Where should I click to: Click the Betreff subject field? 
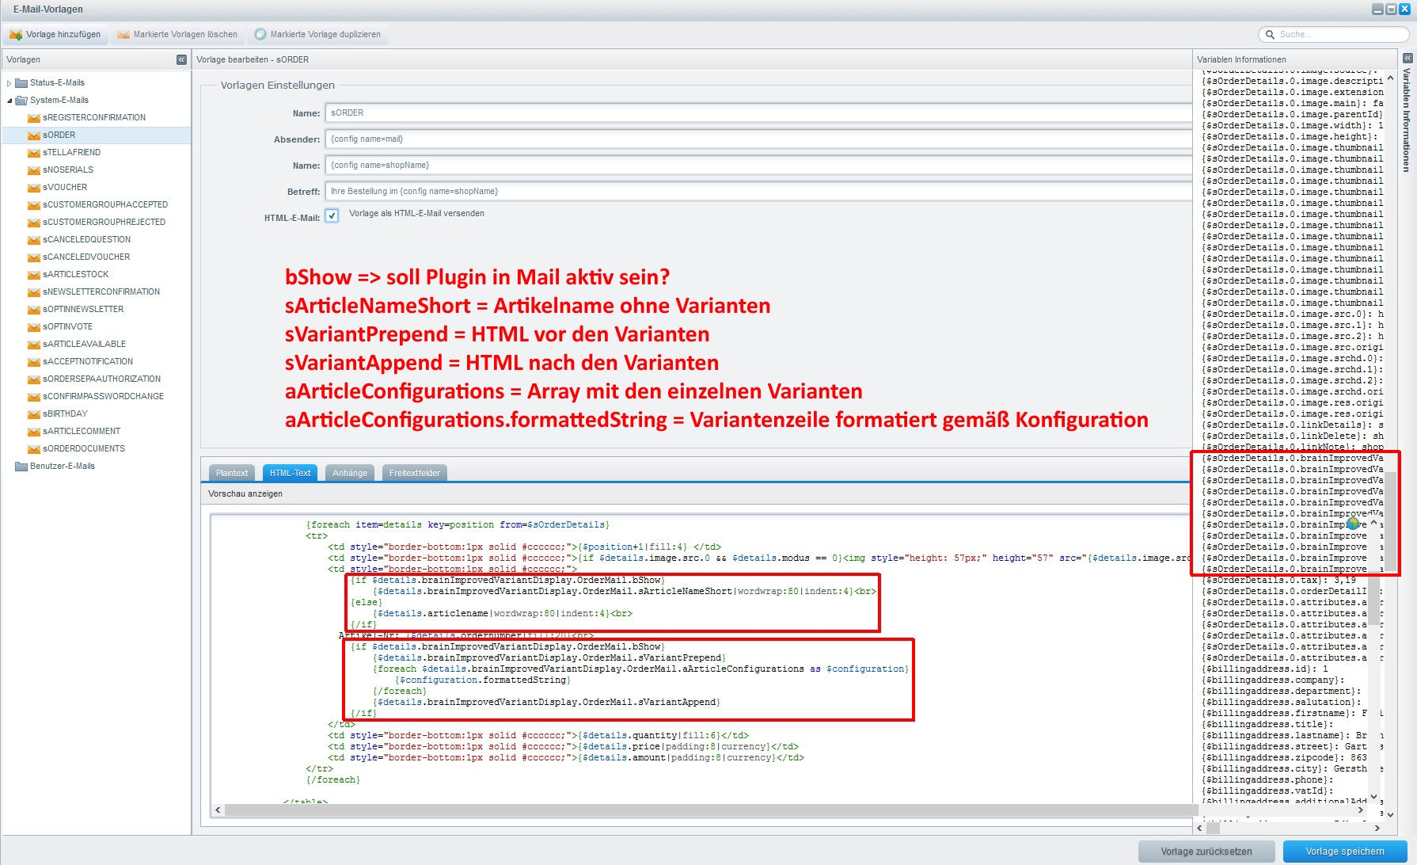(758, 191)
